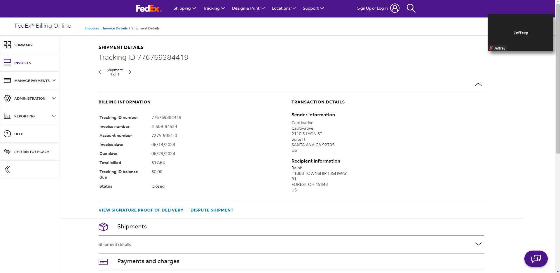The height and width of the screenshot is (273, 560).
Task: Click the Shipments package box icon
Action: click(103, 227)
